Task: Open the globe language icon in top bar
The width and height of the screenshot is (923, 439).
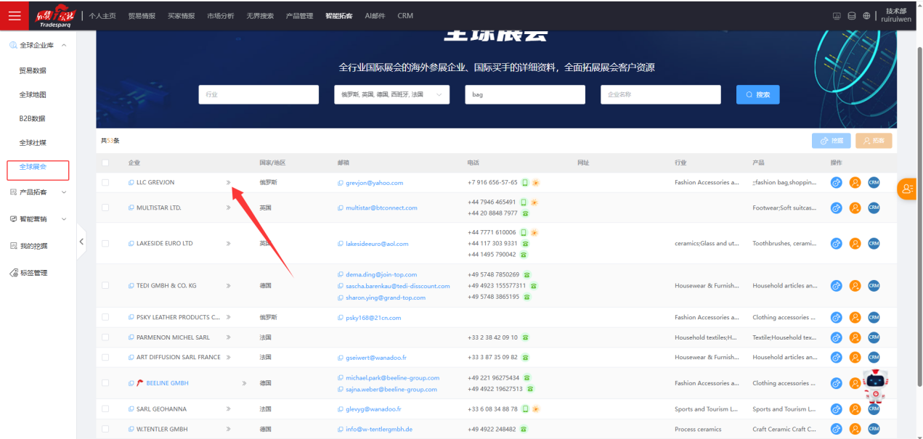Action: click(866, 16)
